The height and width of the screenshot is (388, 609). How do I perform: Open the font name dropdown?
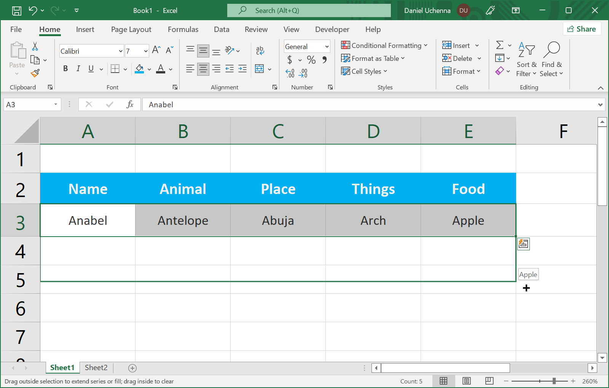tap(121, 51)
